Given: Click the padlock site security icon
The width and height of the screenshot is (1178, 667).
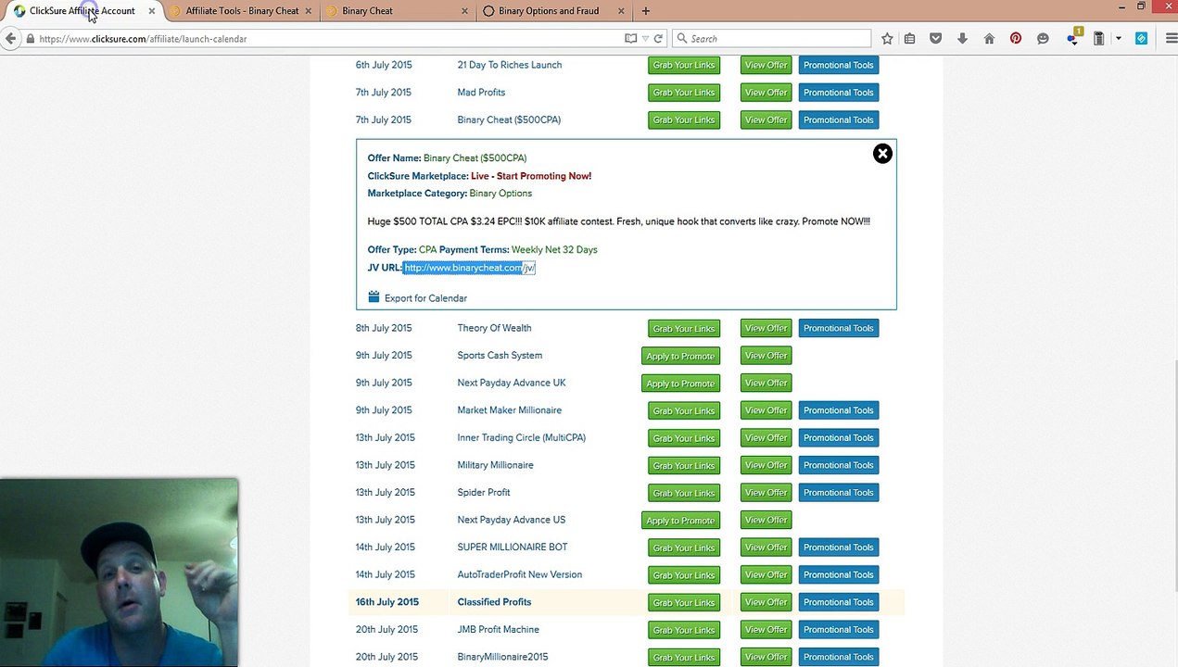Looking at the screenshot, I should (31, 39).
